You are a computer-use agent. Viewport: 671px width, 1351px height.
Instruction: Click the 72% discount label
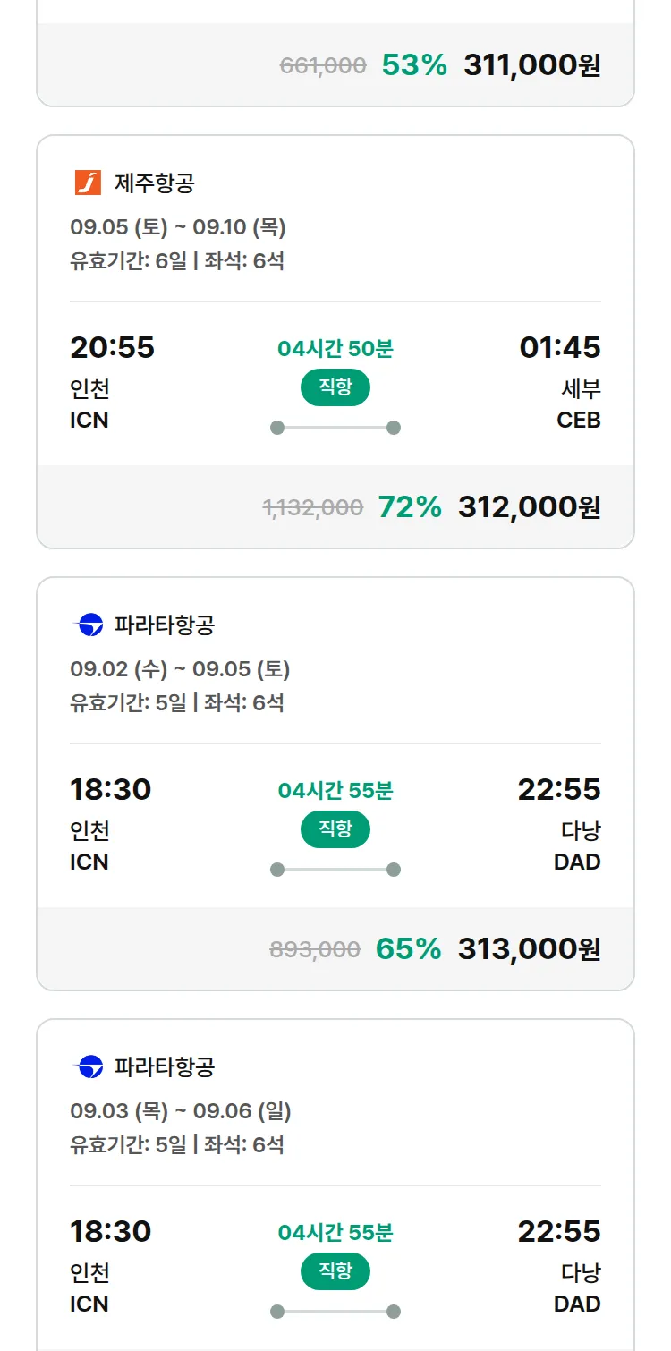[411, 507]
